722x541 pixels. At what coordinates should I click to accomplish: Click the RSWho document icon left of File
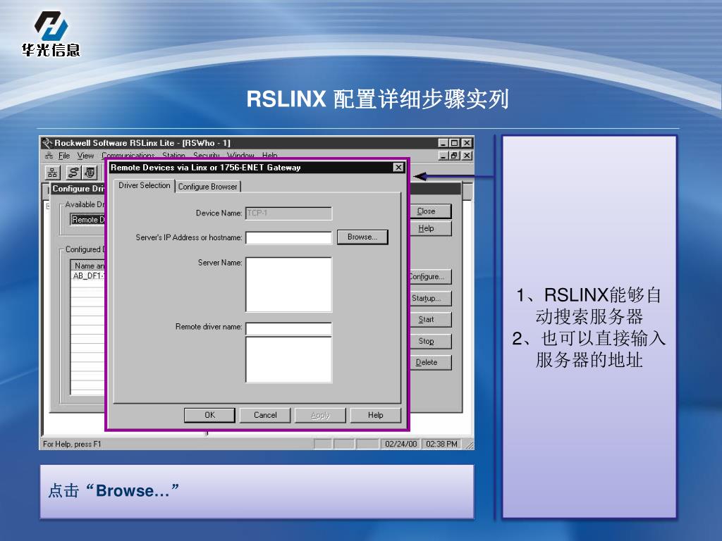(x=49, y=156)
